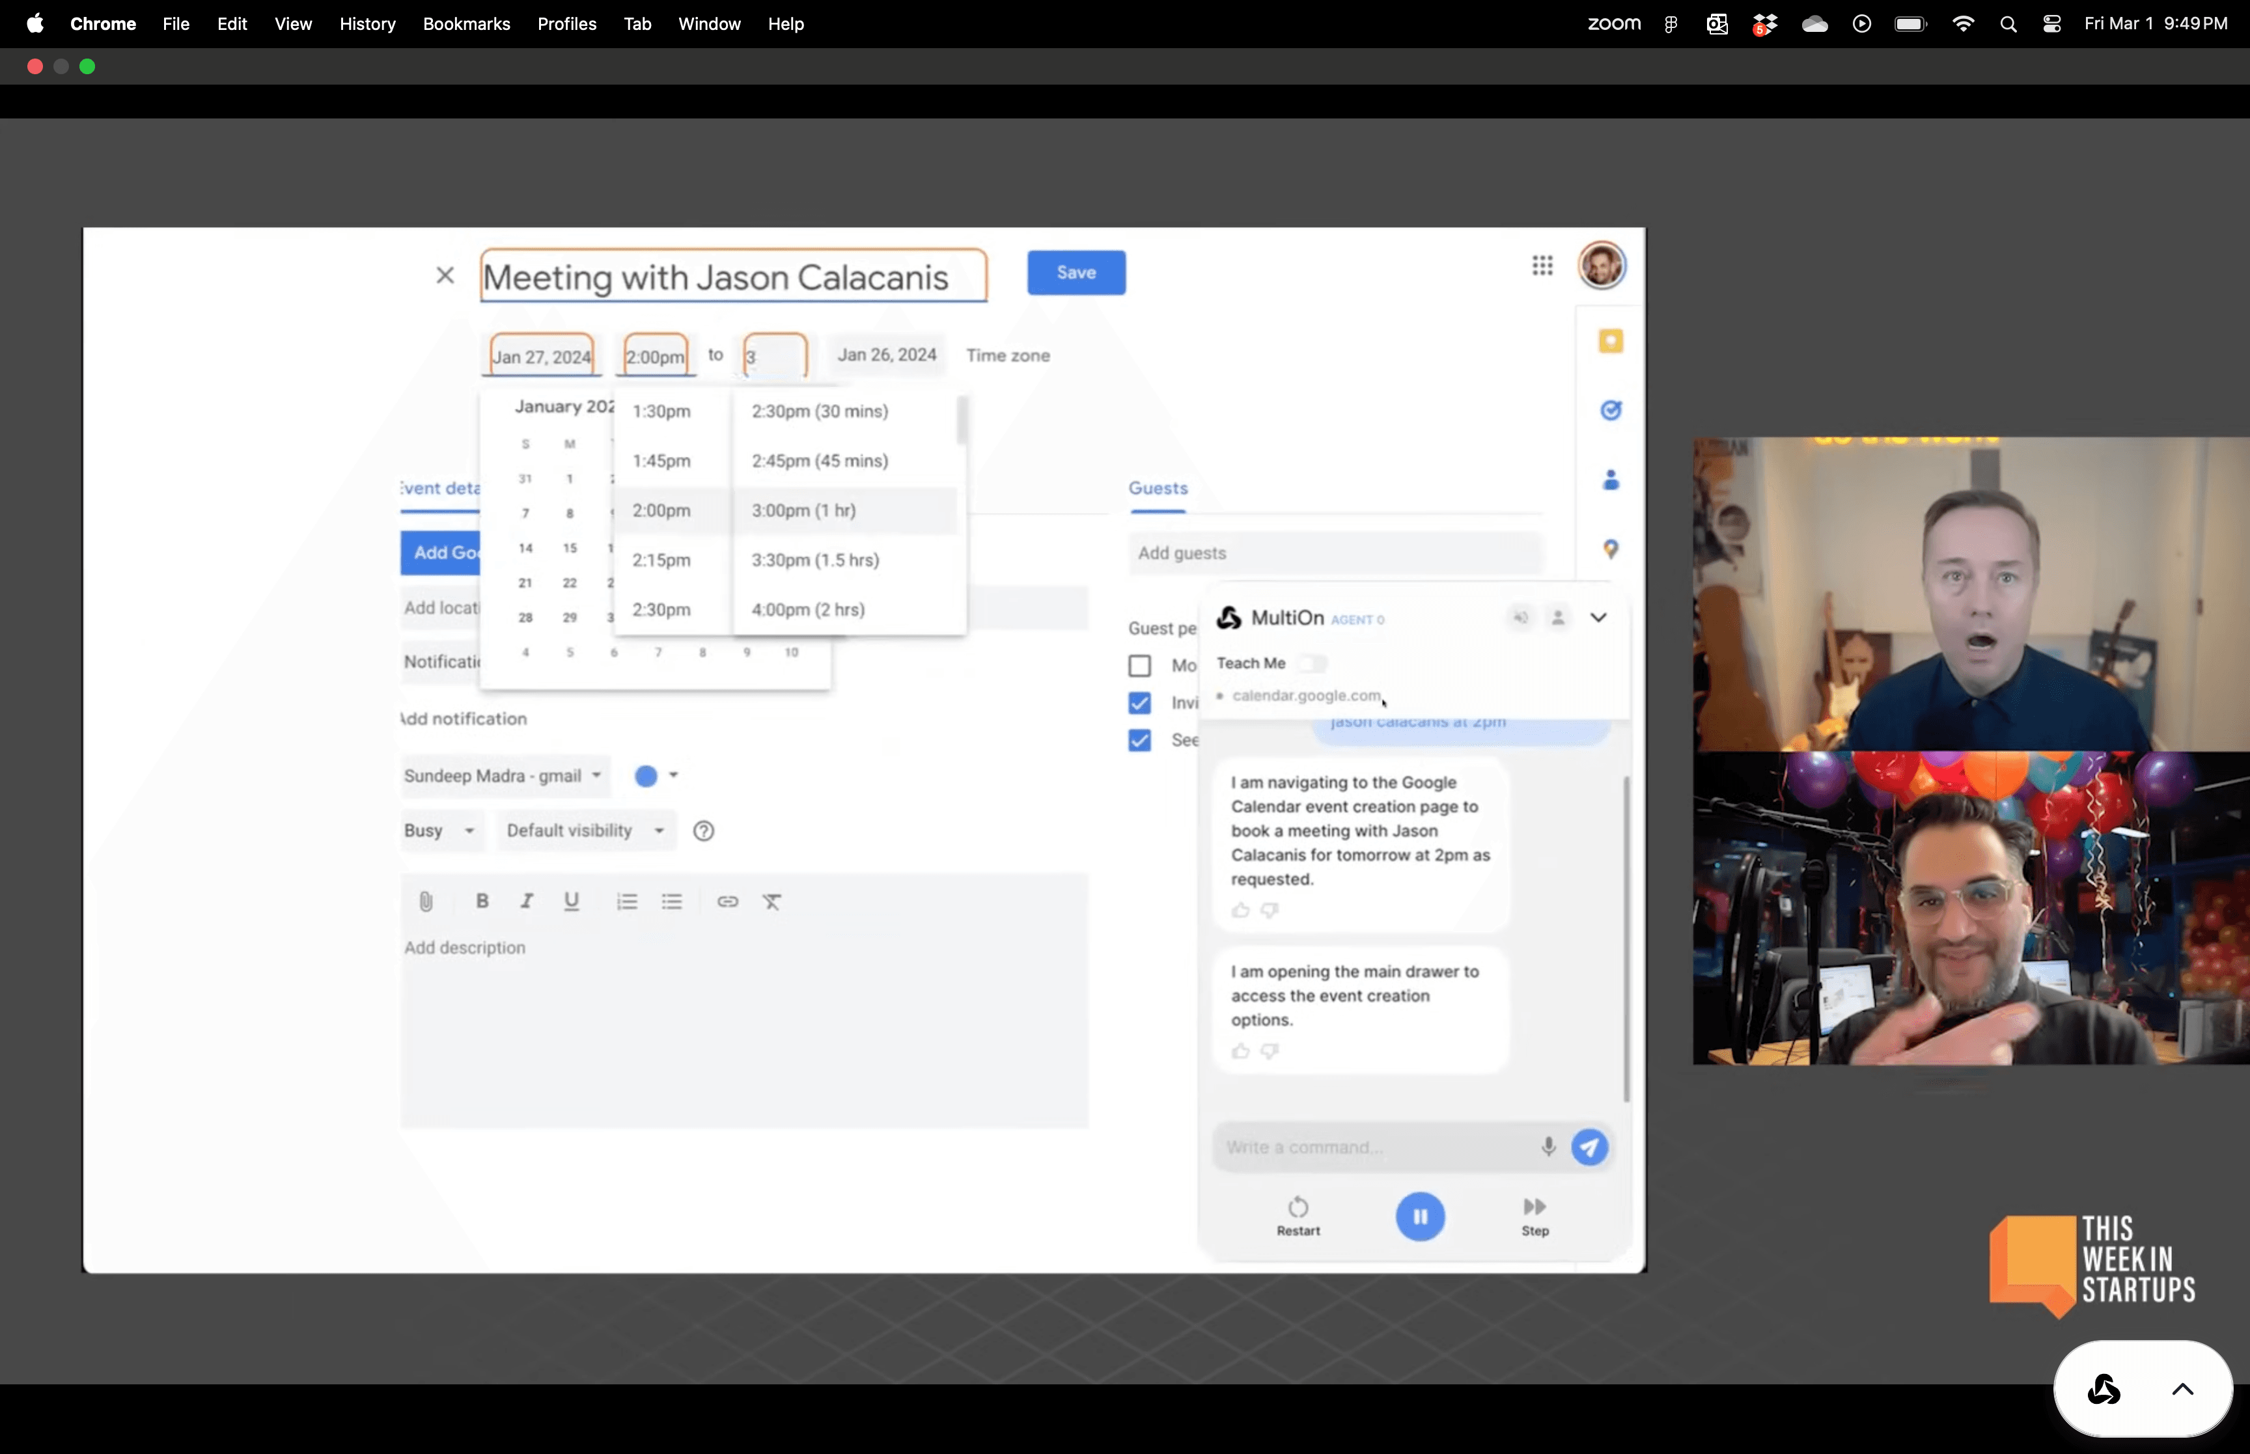Close the event editor with the X icon
Viewport: 2250px width, 1454px height.
(445, 275)
